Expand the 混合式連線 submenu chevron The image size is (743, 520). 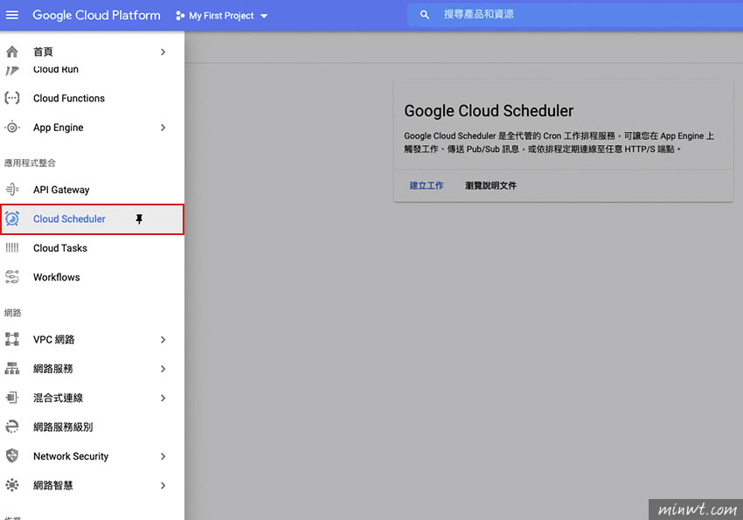[163, 398]
